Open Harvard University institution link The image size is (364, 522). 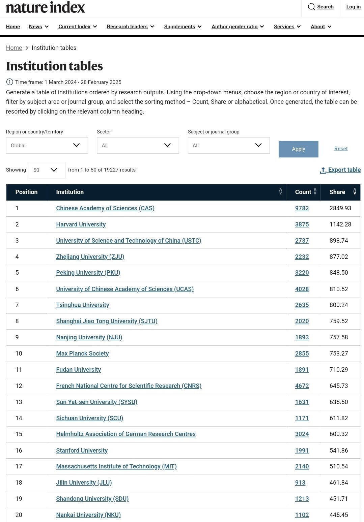[81, 224]
